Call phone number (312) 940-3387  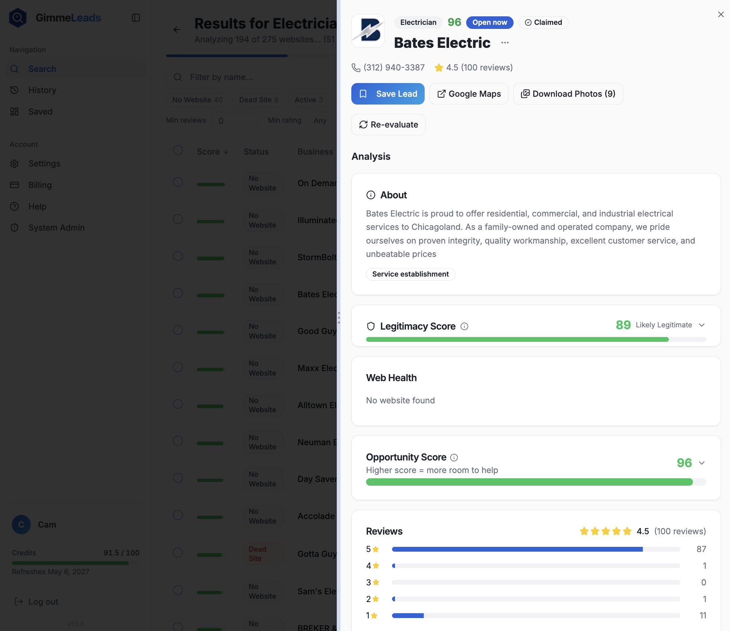(394, 67)
